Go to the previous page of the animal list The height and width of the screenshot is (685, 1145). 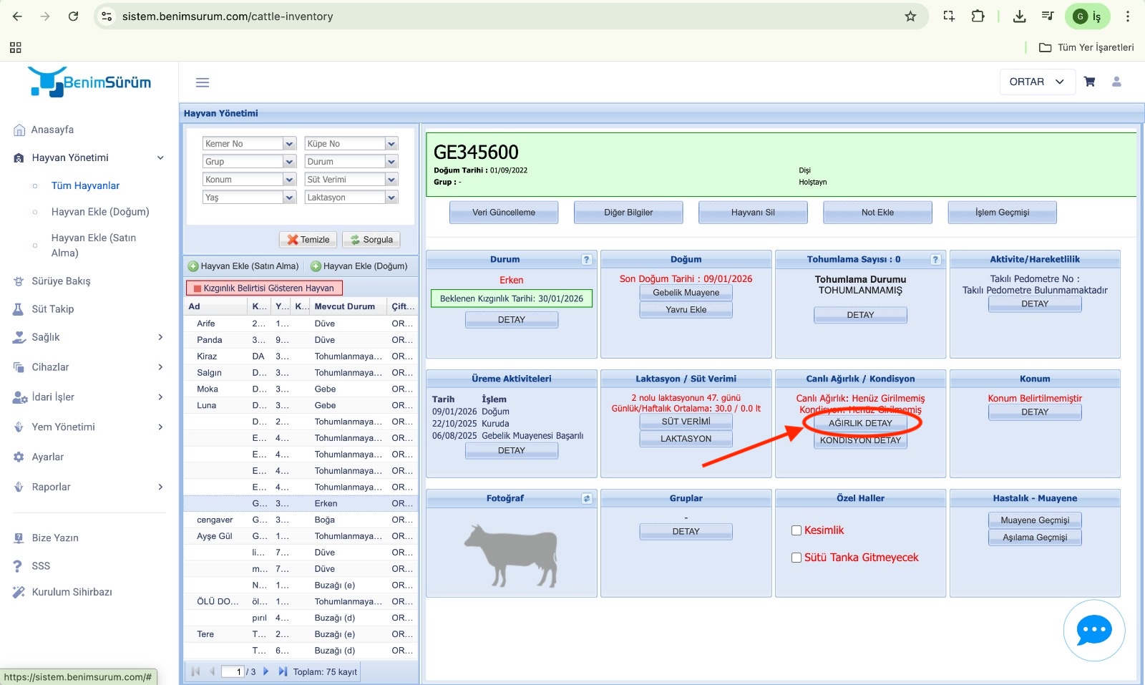(x=212, y=671)
